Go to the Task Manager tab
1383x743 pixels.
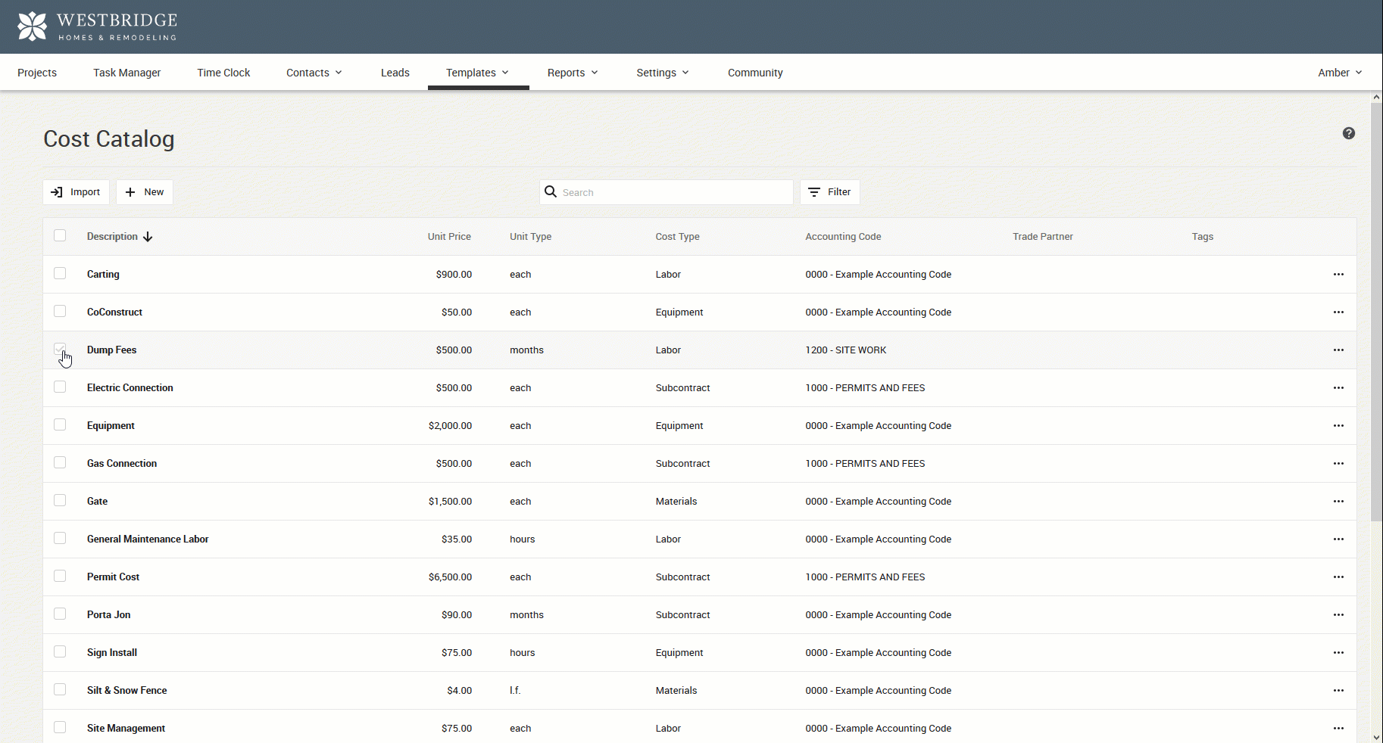[126, 73]
